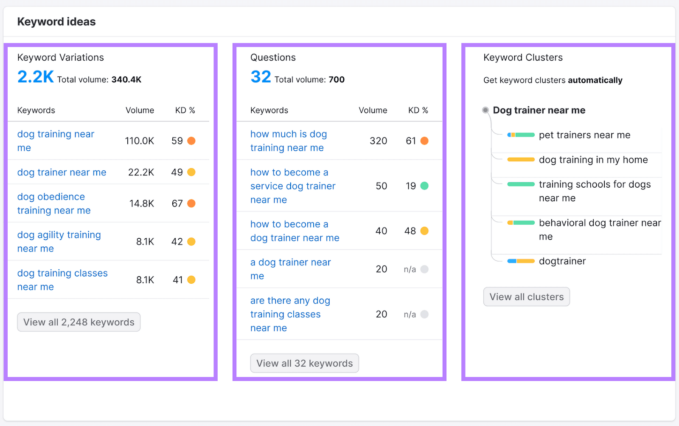Open 'how much is dog training near me' question
Screen dimensions: 679x426
click(x=289, y=141)
